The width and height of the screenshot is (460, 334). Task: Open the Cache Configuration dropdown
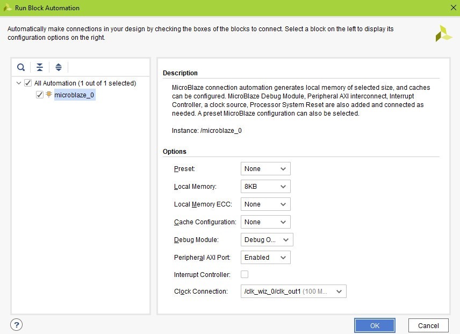[265, 222]
